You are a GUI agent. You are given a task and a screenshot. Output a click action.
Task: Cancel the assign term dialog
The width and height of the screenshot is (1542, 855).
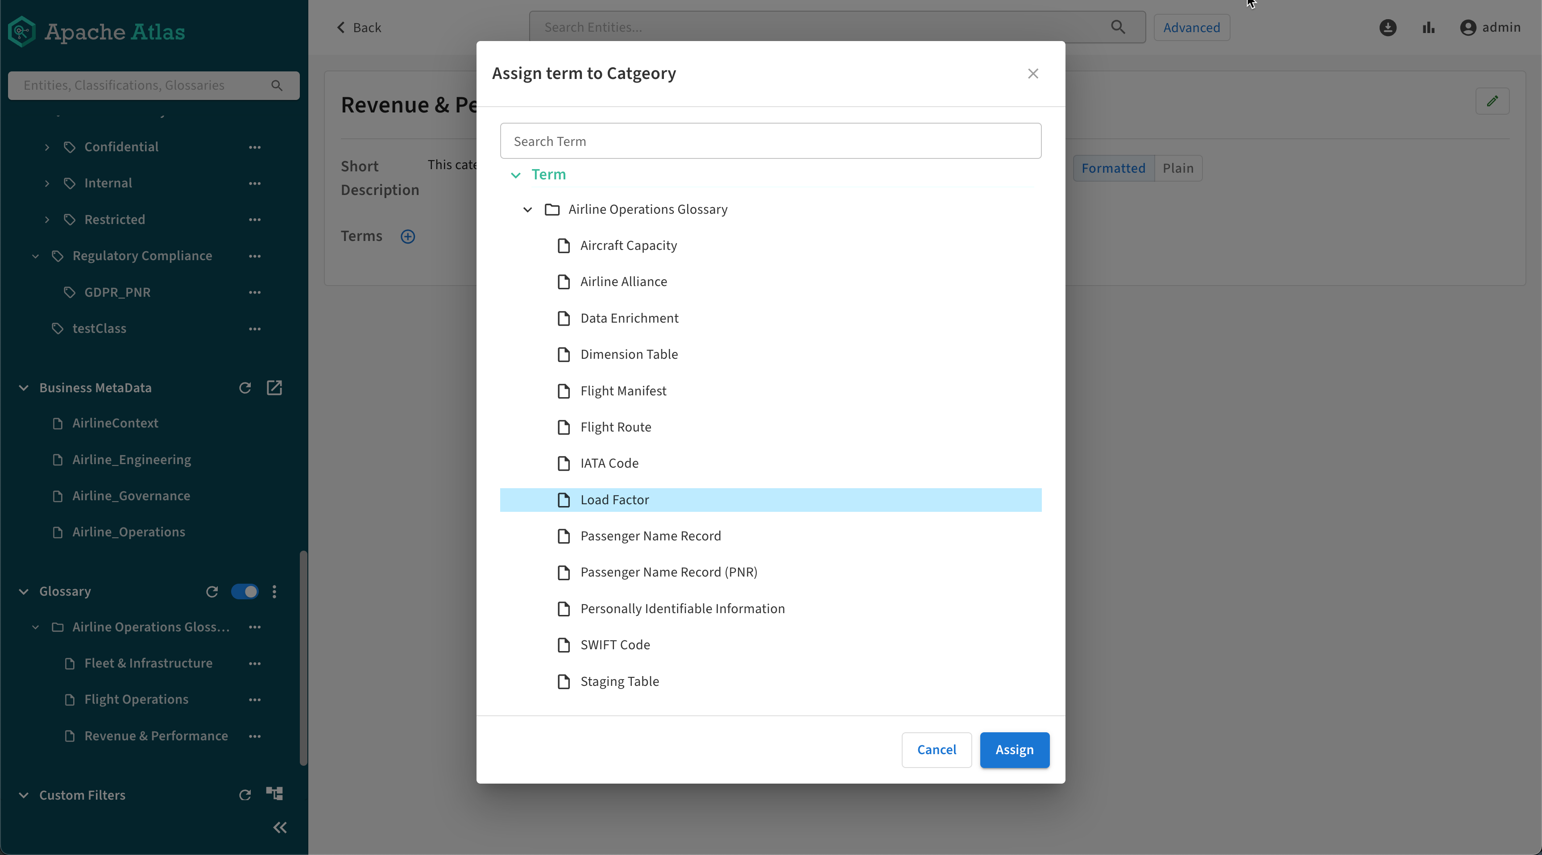coord(936,750)
